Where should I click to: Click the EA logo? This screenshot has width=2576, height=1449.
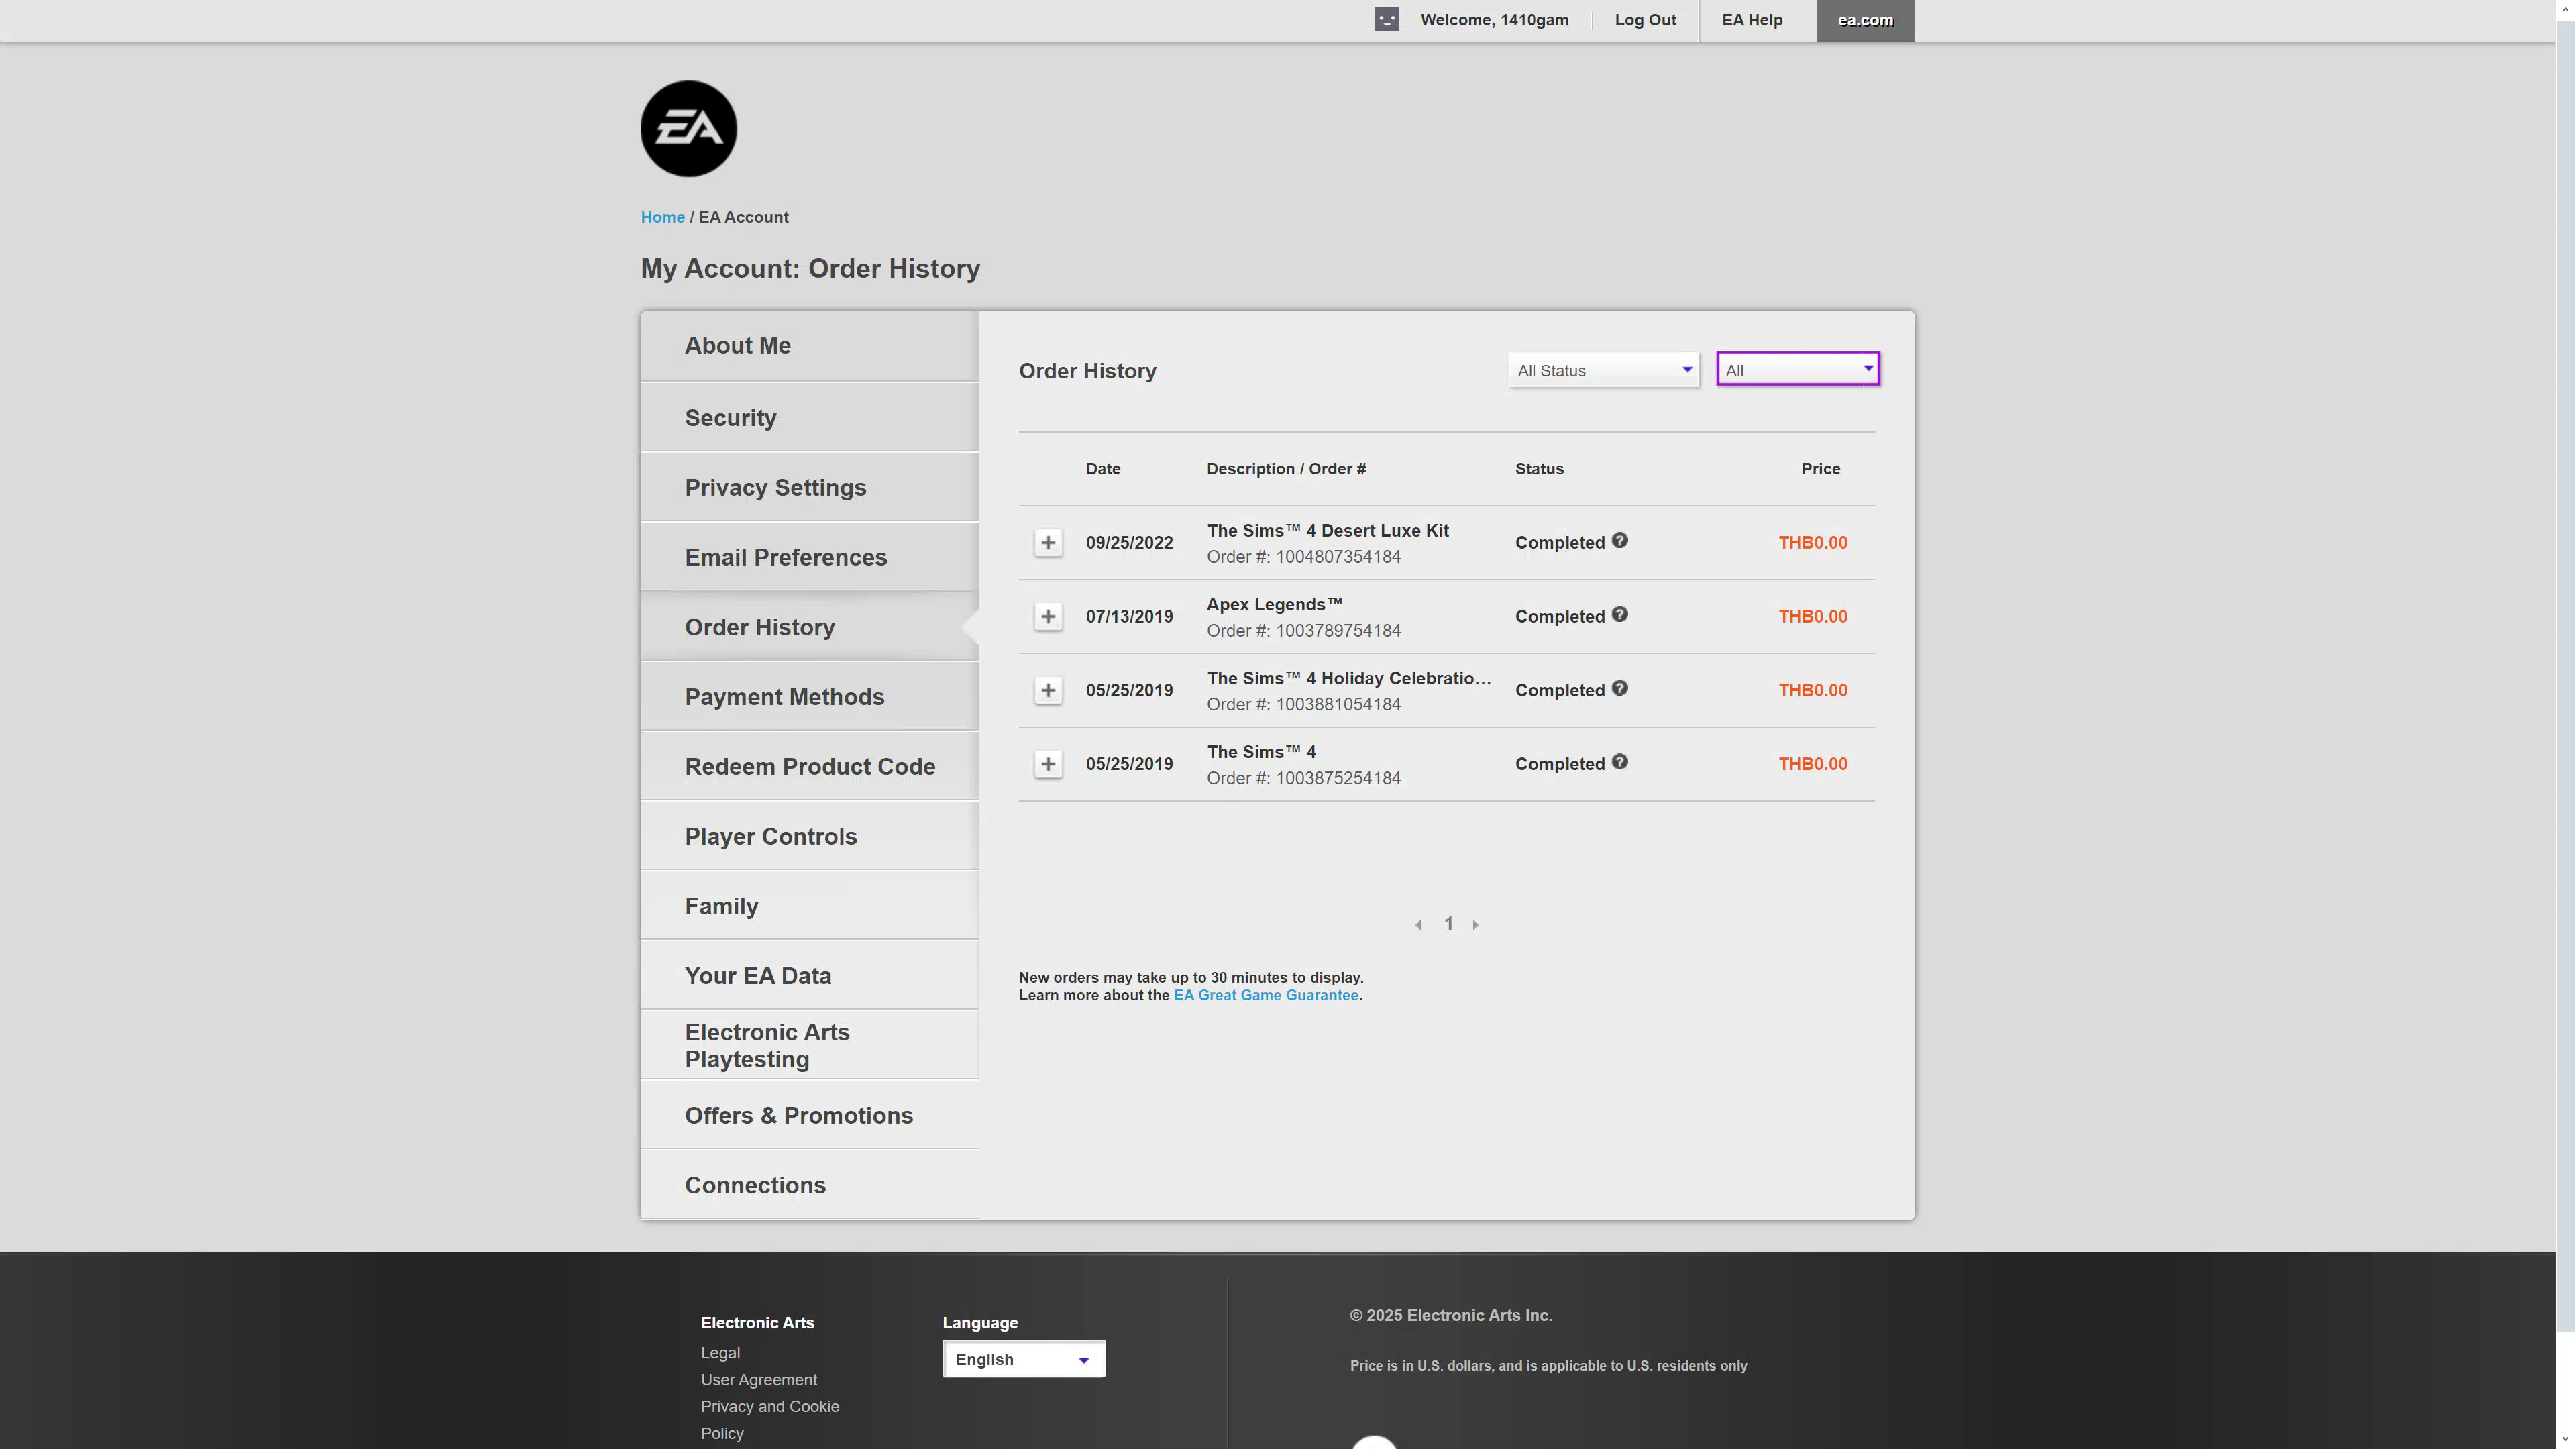[688, 129]
